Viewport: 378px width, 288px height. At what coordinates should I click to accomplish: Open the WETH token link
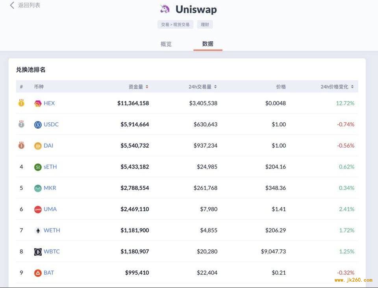[52, 231]
